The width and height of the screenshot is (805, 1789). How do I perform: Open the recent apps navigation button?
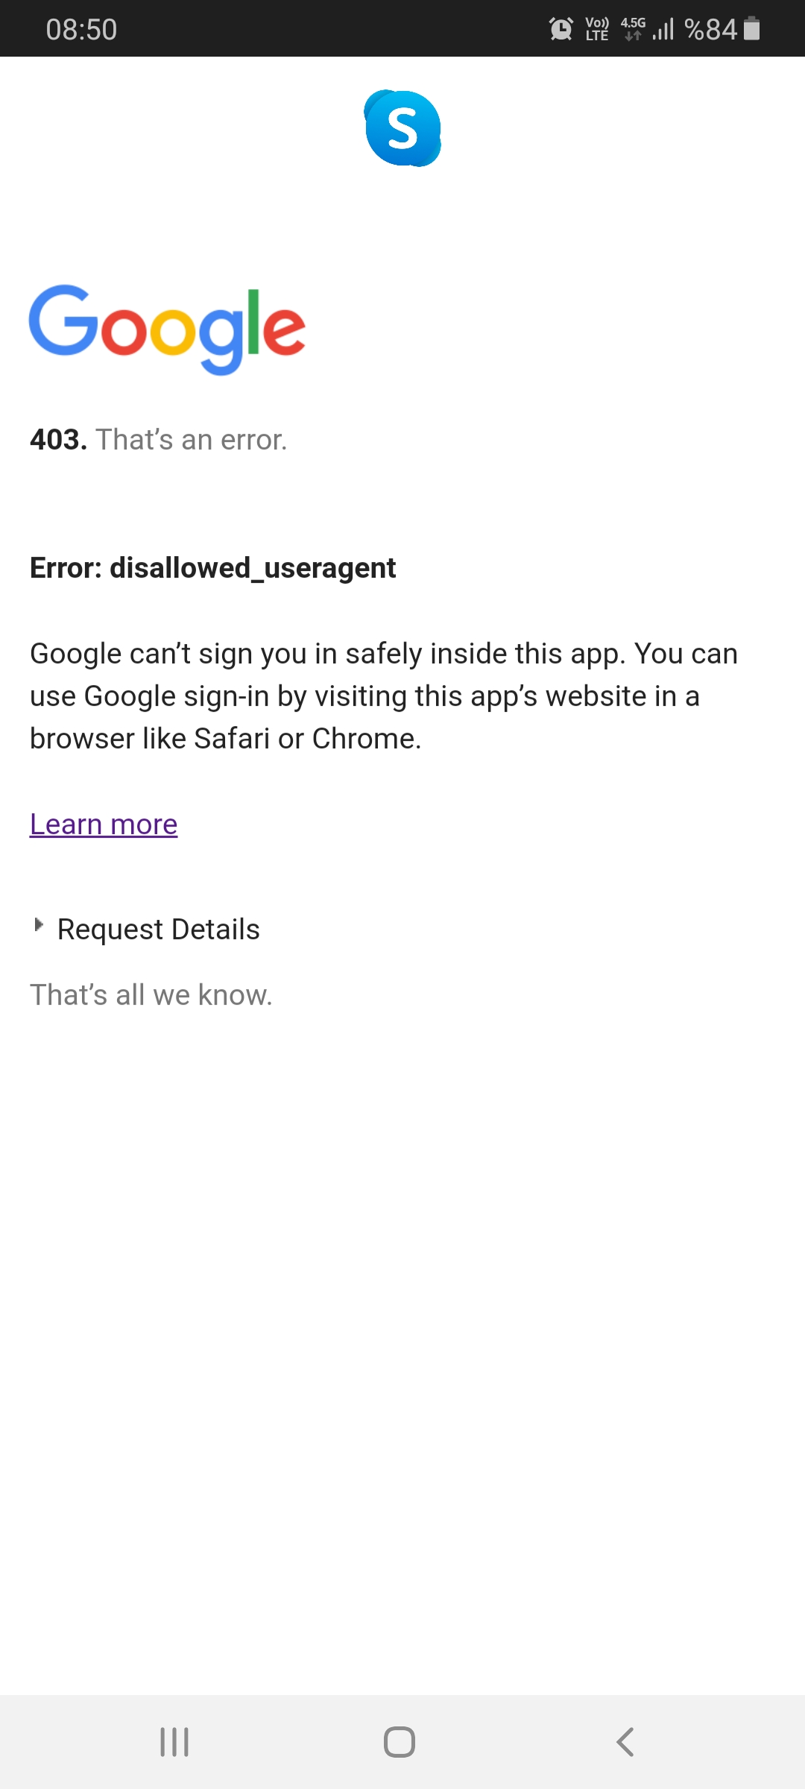[174, 1742]
